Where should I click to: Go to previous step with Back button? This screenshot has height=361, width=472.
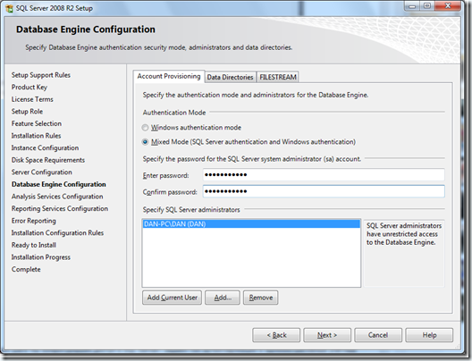pyautogui.click(x=276, y=335)
